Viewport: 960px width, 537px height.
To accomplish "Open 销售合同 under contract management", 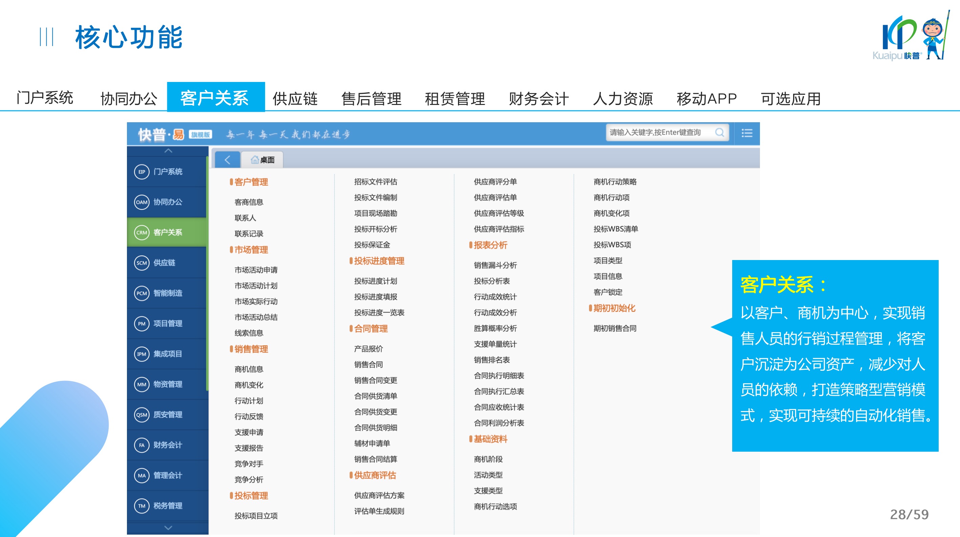I will point(368,365).
